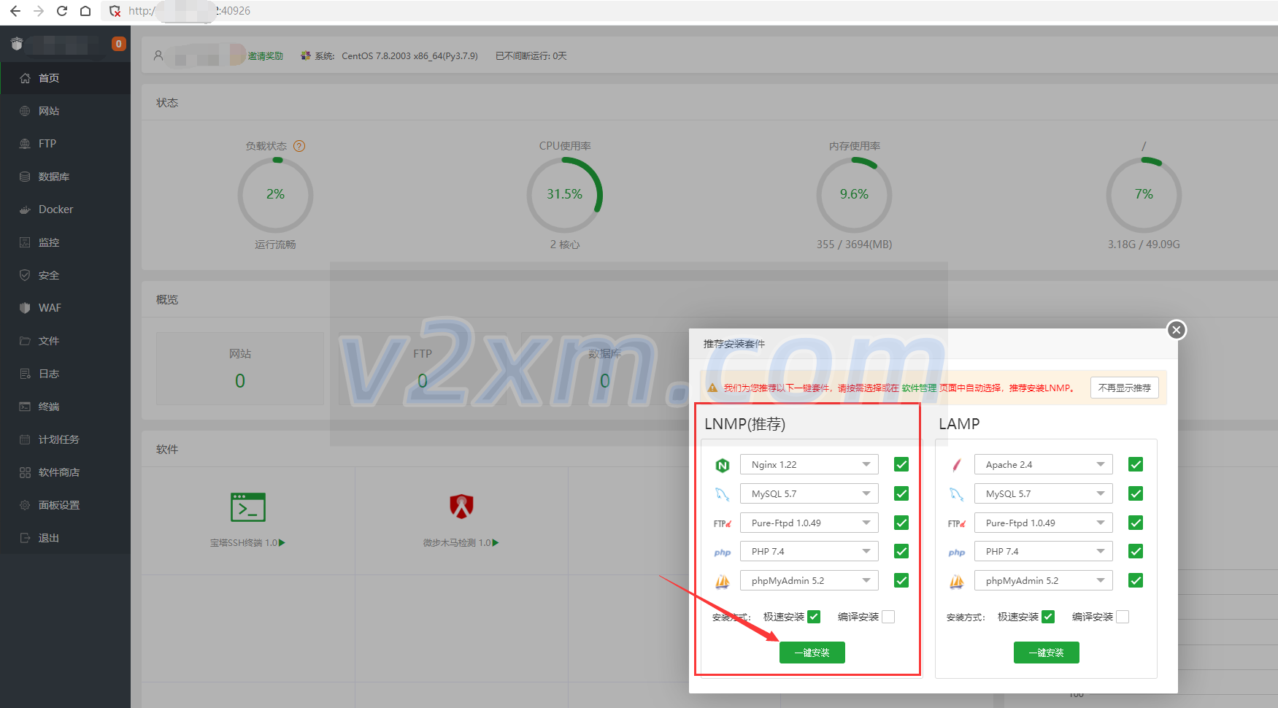1278x708 pixels.
Task: Click the memory usage 9.6% gauge
Action: [854, 195]
